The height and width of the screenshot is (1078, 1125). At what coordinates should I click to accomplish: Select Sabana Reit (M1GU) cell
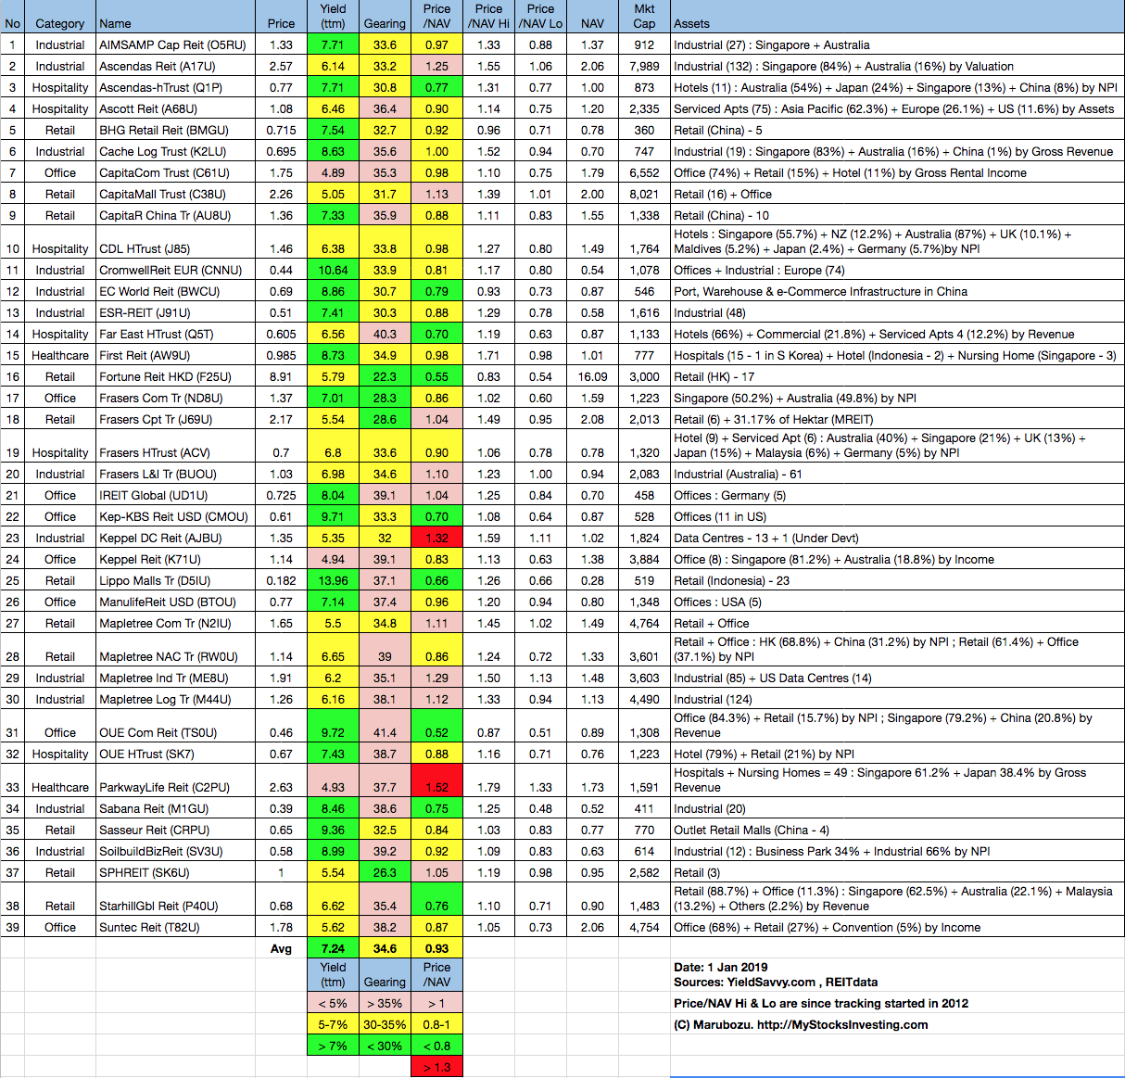[175, 808]
